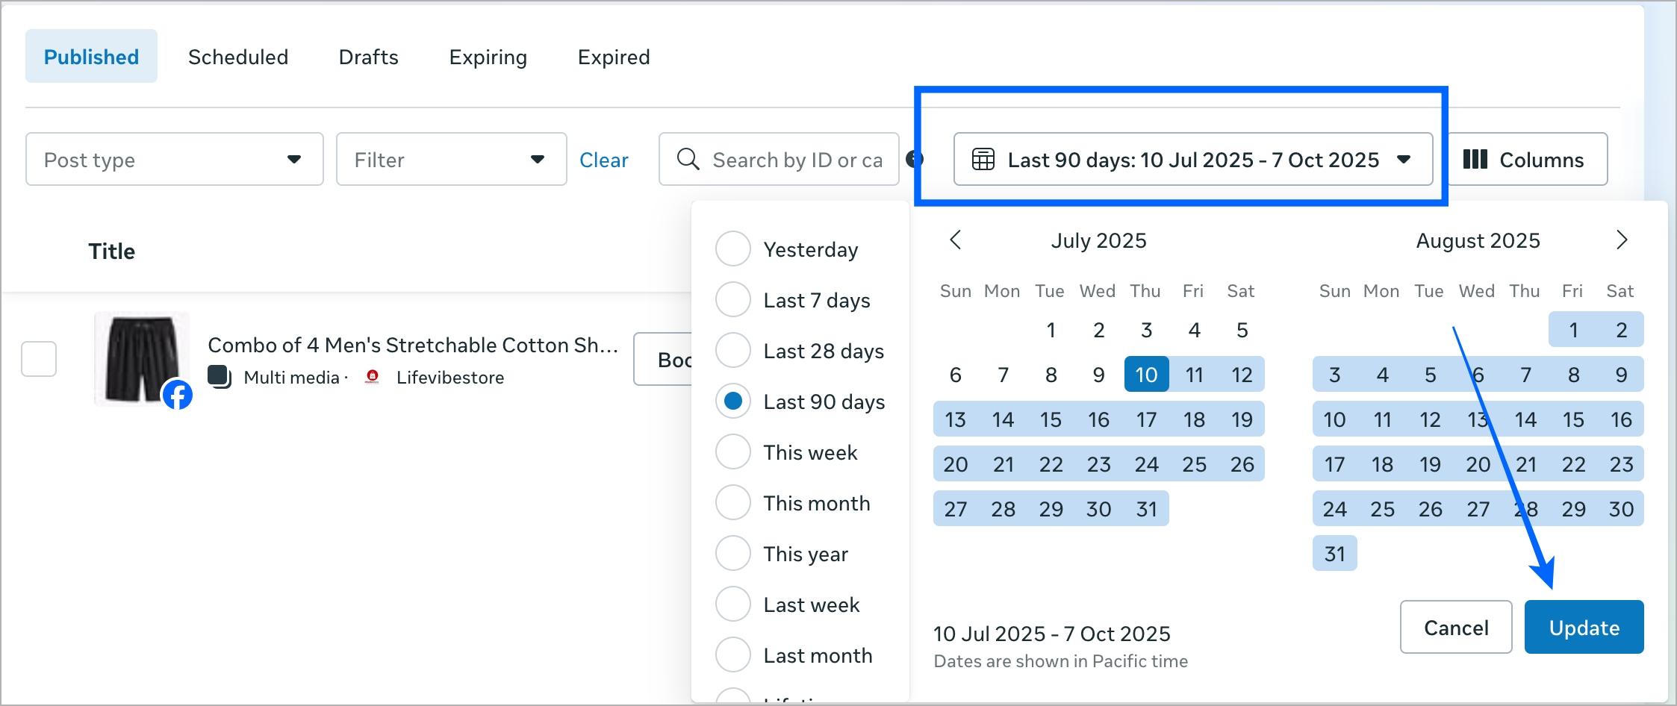Screen dimensions: 1677x706
Task: Open the Post type dropdown
Action: [x=174, y=159]
